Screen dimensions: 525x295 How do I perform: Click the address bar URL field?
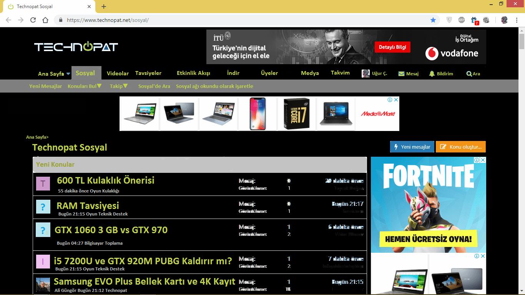tap(246, 20)
